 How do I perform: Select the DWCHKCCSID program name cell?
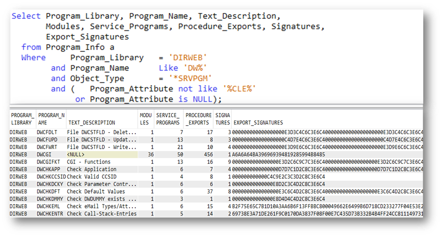[x=51, y=177]
